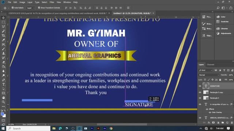Viewport: 234px width, 131px height.
Task: Hide the SIGNATURE layer
Action: pyautogui.click(x=200, y=86)
